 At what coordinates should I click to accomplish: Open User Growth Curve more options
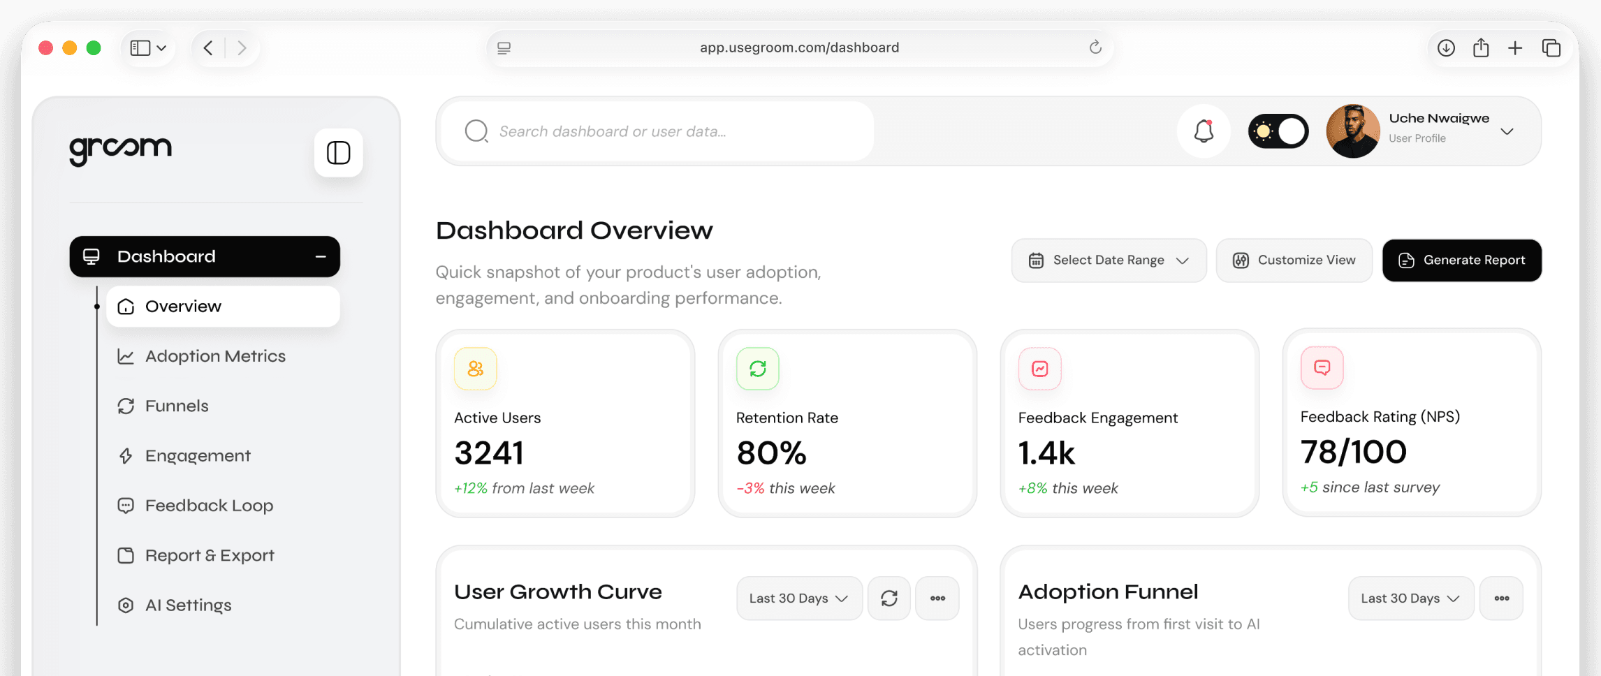[937, 598]
